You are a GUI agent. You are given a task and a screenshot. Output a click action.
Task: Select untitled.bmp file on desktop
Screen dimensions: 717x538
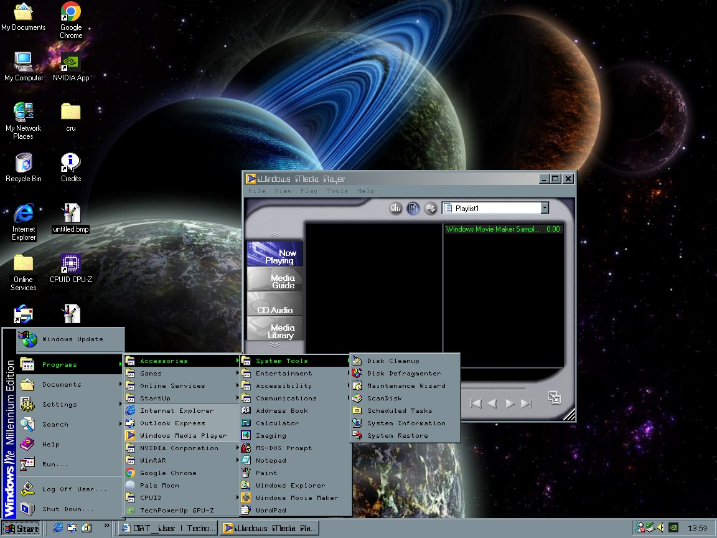click(x=71, y=218)
